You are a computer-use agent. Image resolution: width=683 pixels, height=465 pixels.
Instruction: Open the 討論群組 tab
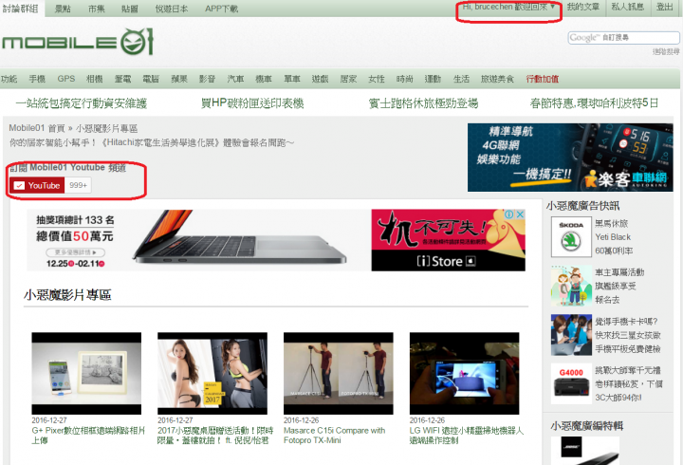21,9
